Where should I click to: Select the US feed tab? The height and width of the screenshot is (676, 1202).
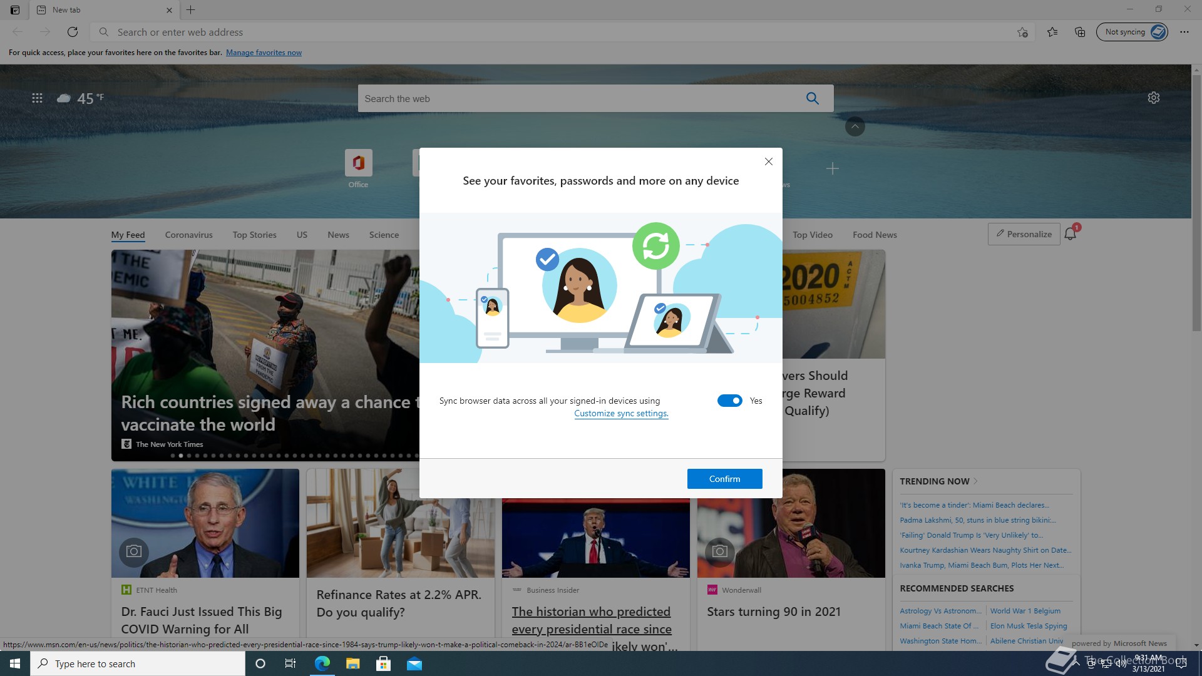pos(302,235)
